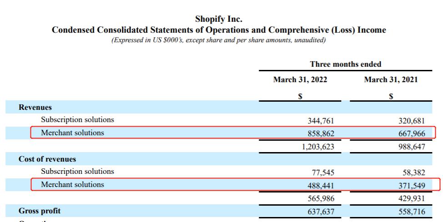
Task: Select Merchant solutions under Cost of revenues
Action: [x=72, y=185]
